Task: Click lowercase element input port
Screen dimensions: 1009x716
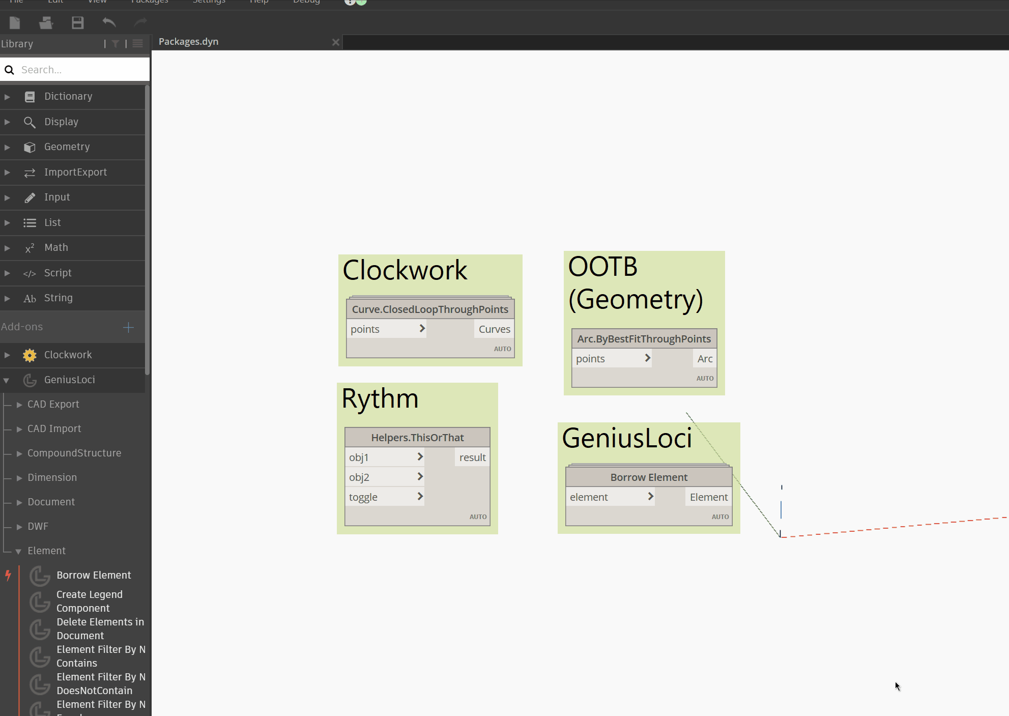Action: (x=611, y=497)
